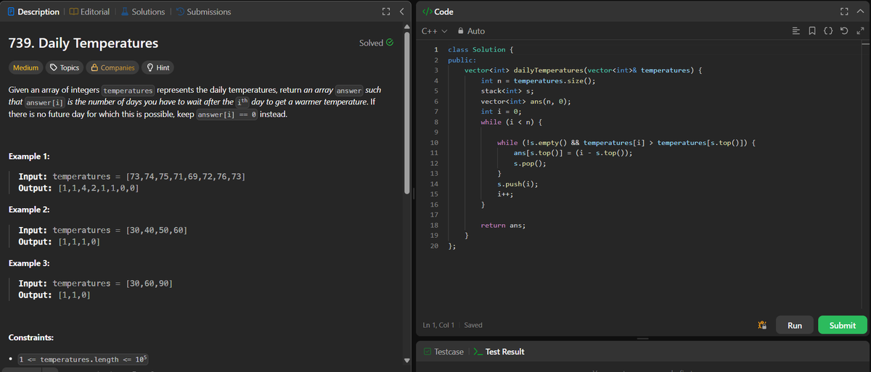Click the 'return ans;' code line

503,226
